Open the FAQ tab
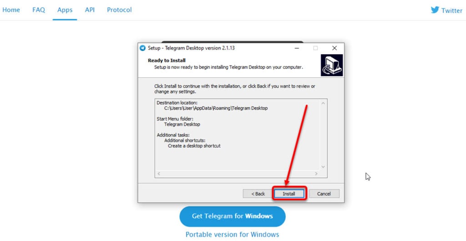The image size is (466, 241). (39, 10)
